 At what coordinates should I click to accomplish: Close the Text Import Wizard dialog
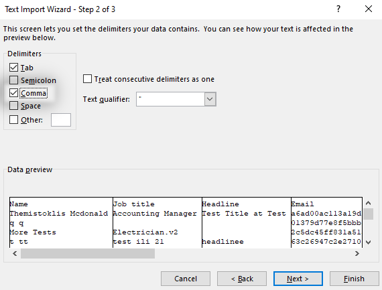[x=369, y=9]
